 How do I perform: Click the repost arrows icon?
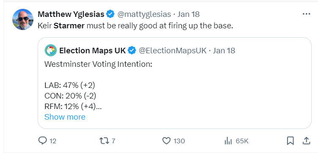click(x=104, y=140)
